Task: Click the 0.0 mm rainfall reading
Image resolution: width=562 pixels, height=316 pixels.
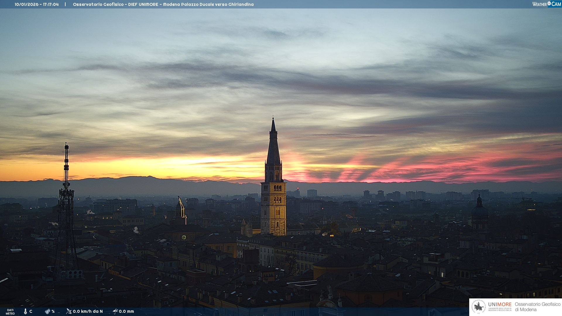Action: point(126,311)
